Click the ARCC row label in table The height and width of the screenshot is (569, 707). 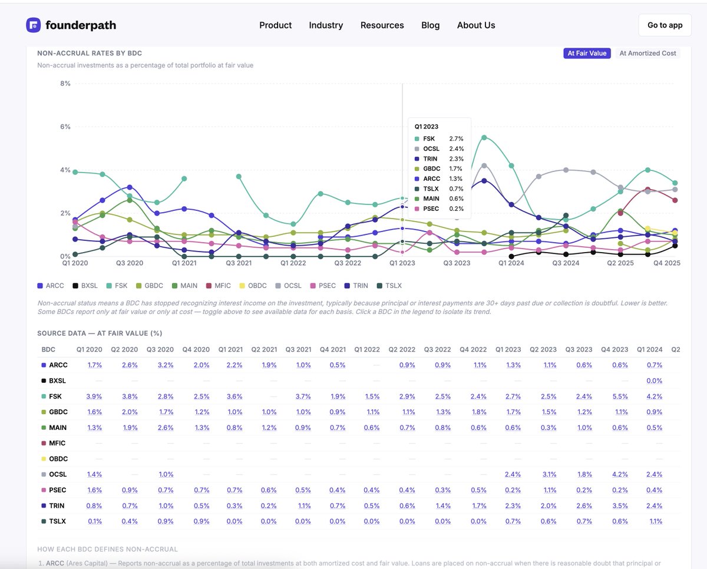pos(54,365)
